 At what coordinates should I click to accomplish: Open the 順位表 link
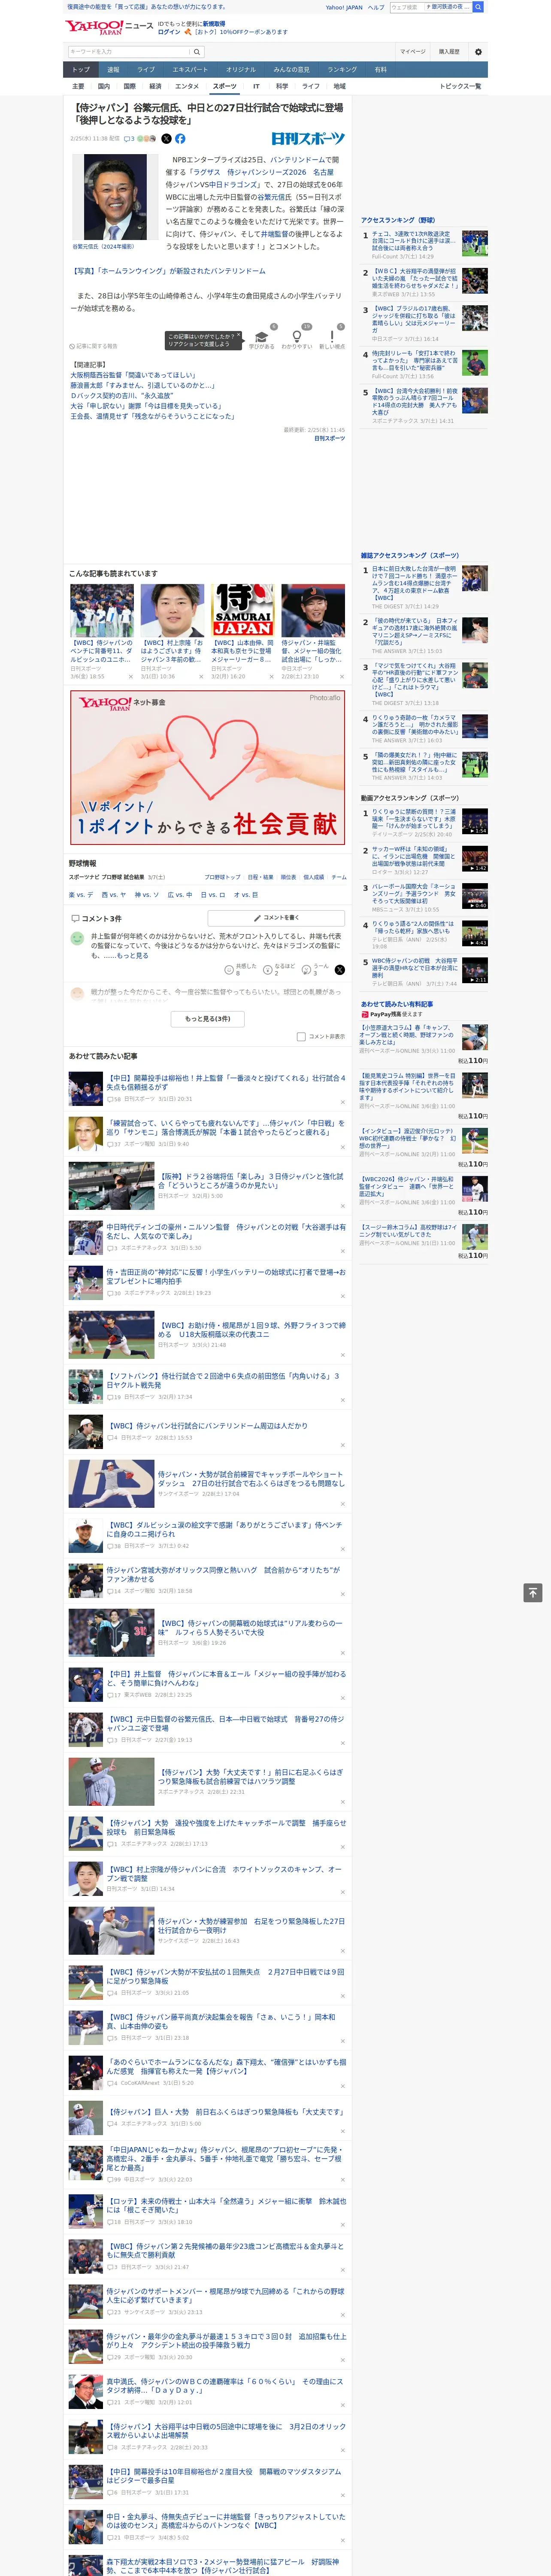pyautogui.click(x=288, y=877)
